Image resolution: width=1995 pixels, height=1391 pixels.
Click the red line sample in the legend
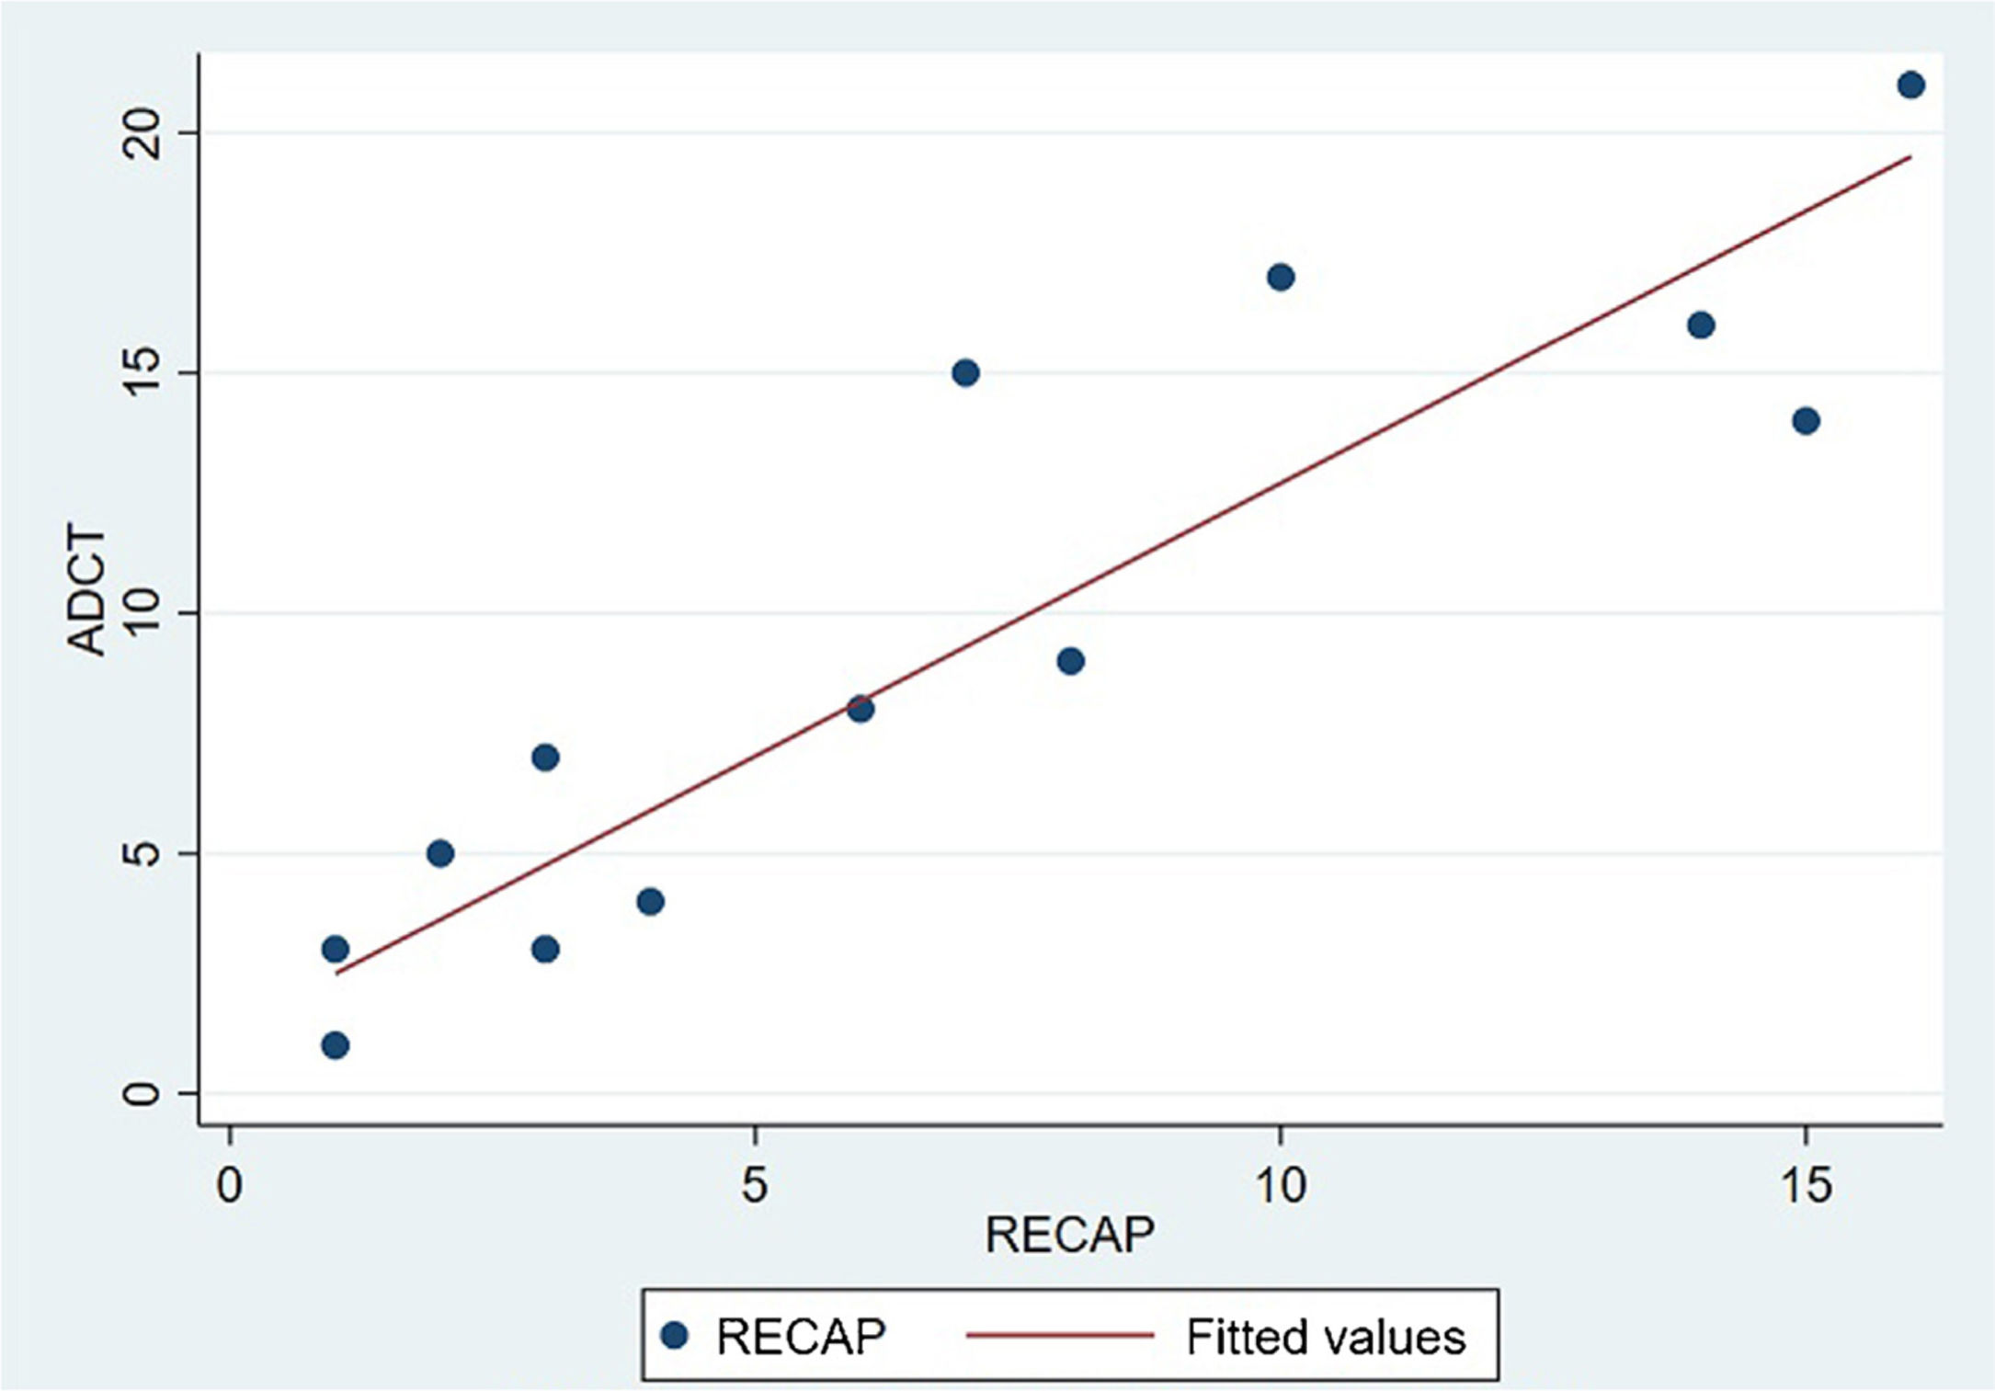pos(1059,1335)
